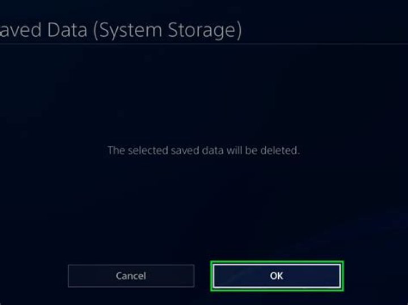This screenshot has width=408, height=305.
Task: Select the green-highlighted OK button
Action: pyautogui.click(x=277, y=276)
